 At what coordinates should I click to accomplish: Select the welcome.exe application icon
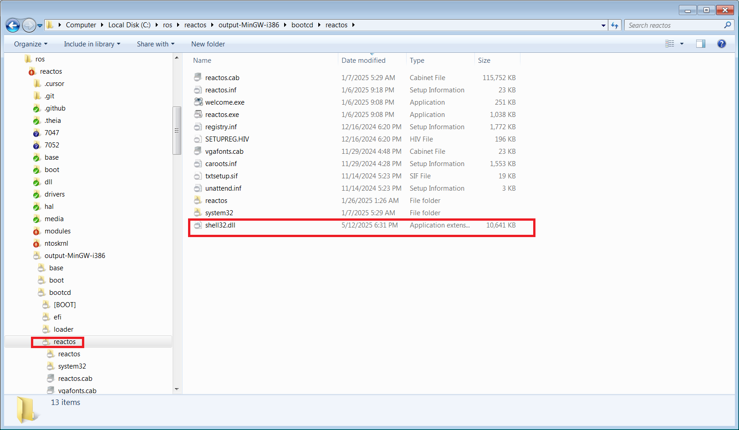[198, 102]
